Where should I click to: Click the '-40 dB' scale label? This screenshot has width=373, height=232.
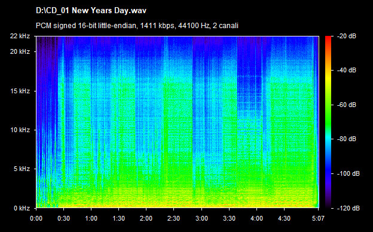347,70
